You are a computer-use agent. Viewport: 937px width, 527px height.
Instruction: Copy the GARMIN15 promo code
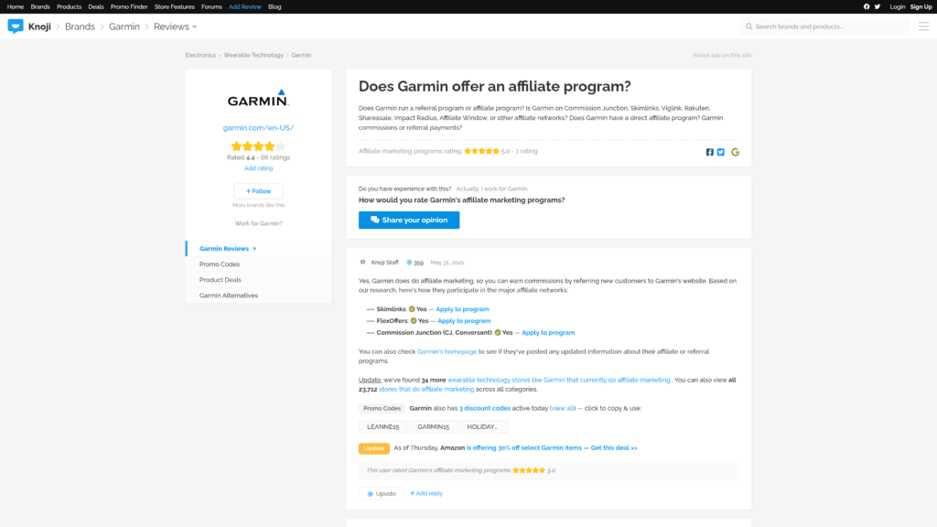(x=433, y=426)
